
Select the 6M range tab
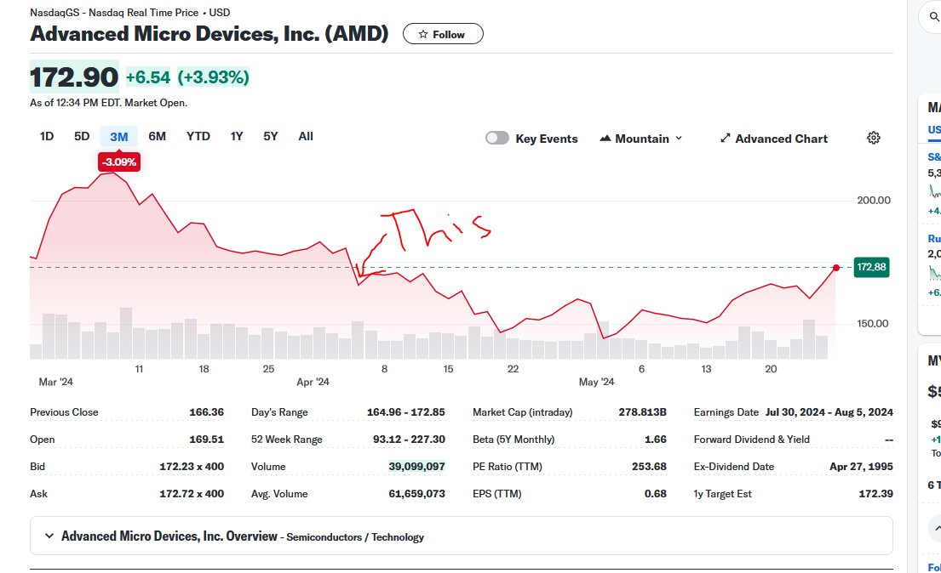[x=158, y=136]
